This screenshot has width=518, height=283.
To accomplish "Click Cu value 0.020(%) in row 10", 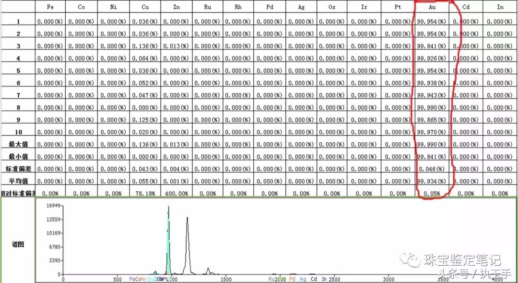I will pyautogui.click(x=145, y=132).
